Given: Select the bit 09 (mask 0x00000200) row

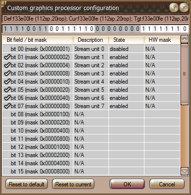Looking at the screenshot, I should [x=91, y=122].
